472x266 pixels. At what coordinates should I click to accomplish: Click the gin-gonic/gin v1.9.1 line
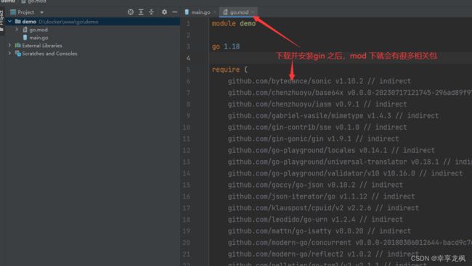tap(313, 139)
